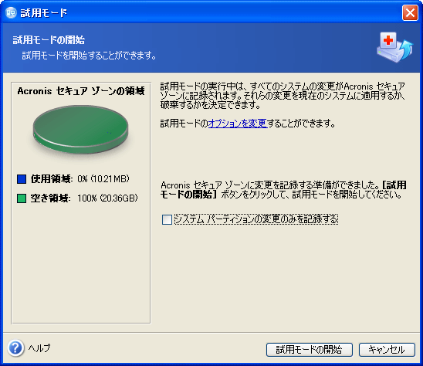Click the 空き領域 label
The image size is (423, 366).
pos(50,198)
